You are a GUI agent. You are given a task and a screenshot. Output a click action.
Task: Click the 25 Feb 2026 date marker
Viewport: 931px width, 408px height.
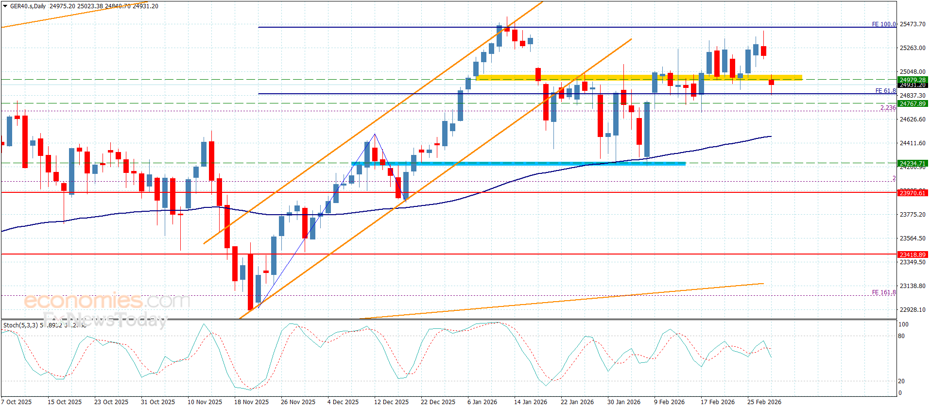point(764,402)
